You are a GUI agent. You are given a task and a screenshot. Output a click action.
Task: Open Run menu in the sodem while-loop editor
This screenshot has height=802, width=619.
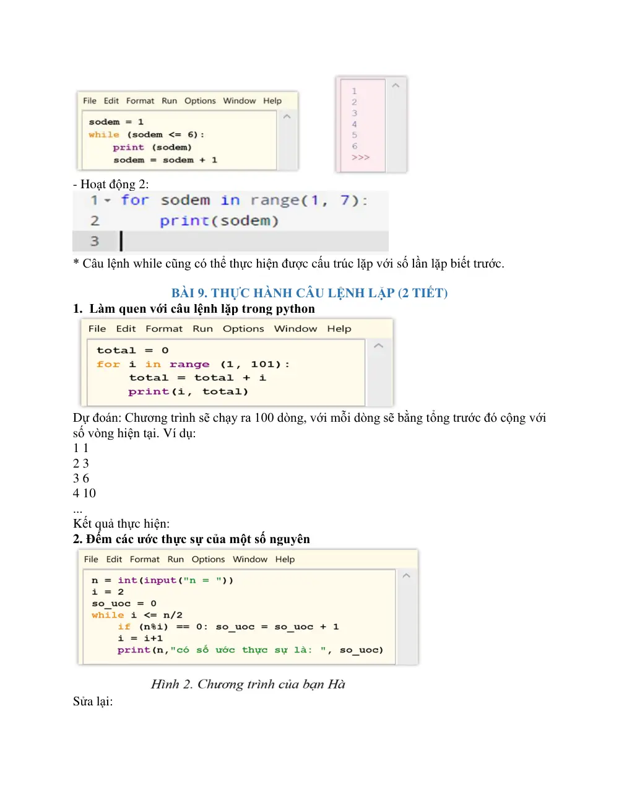click(x=169, y=101)
